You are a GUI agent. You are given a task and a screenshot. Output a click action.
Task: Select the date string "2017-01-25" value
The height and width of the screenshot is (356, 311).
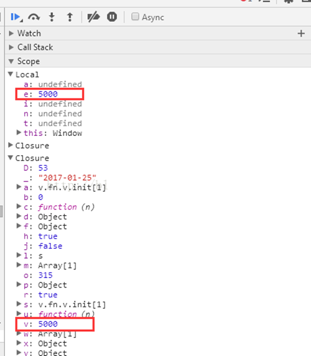(x=67, y=178)
